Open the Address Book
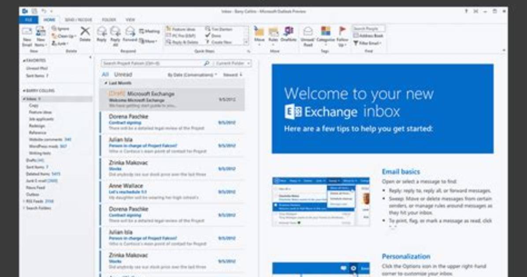 (x=368, y=36)
